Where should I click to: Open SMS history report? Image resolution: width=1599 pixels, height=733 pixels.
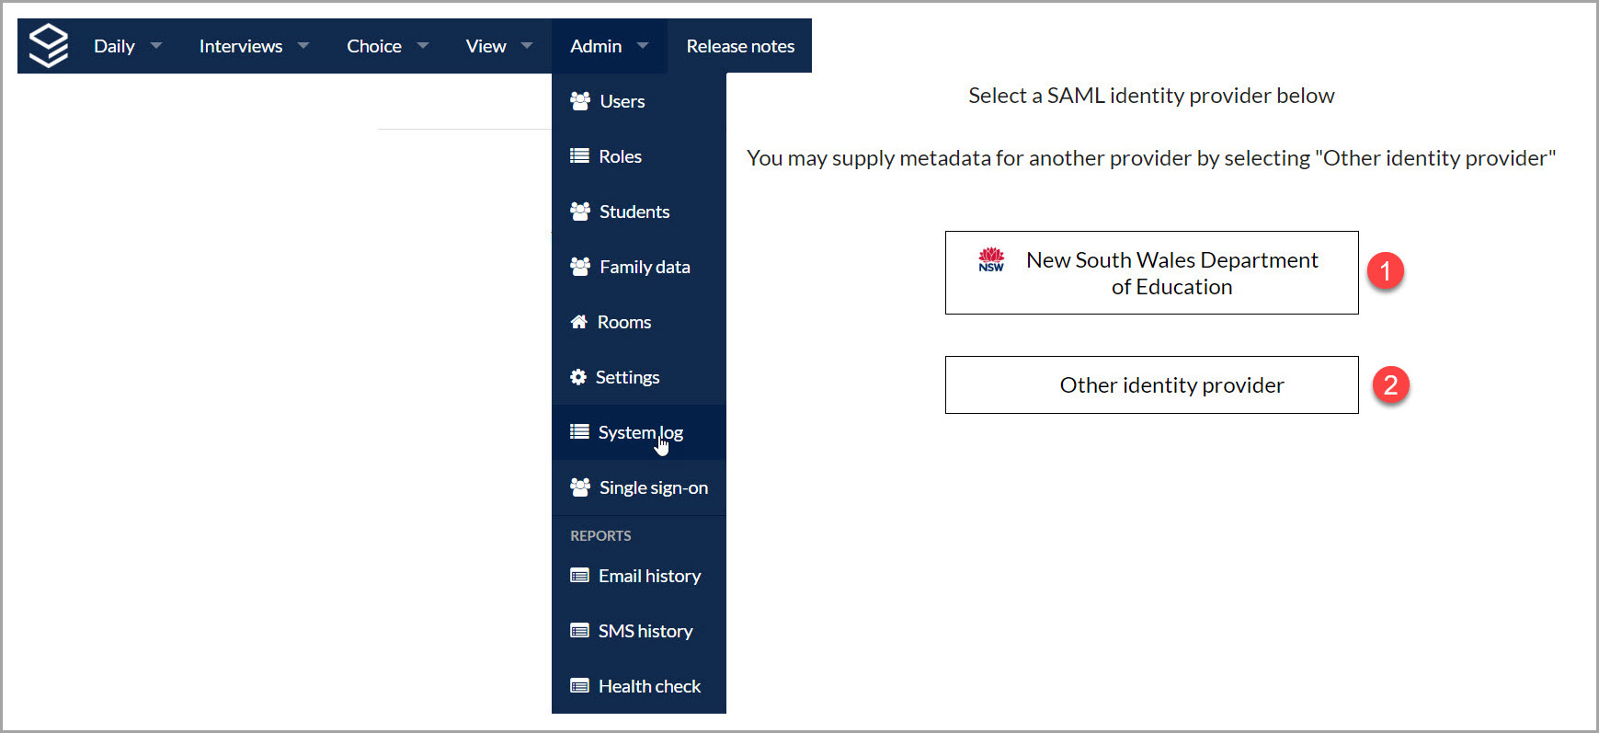pos(645,631)
